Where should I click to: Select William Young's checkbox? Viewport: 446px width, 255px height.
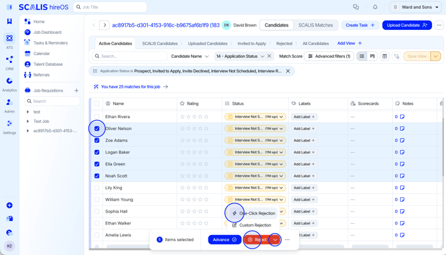[97, 200]
